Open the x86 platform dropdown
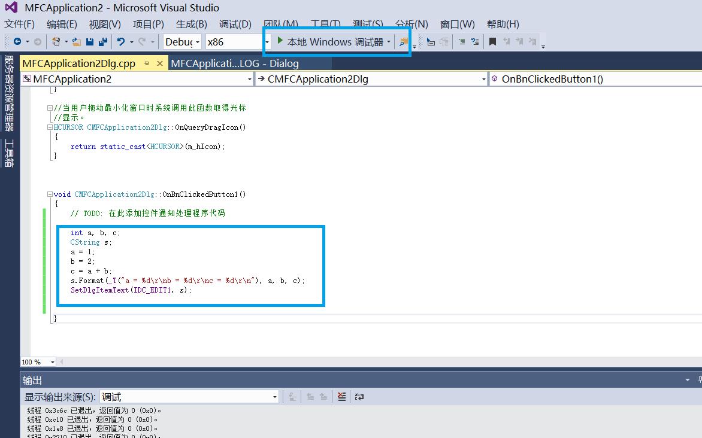The image size is (702, 438). (x=267, y=41)
